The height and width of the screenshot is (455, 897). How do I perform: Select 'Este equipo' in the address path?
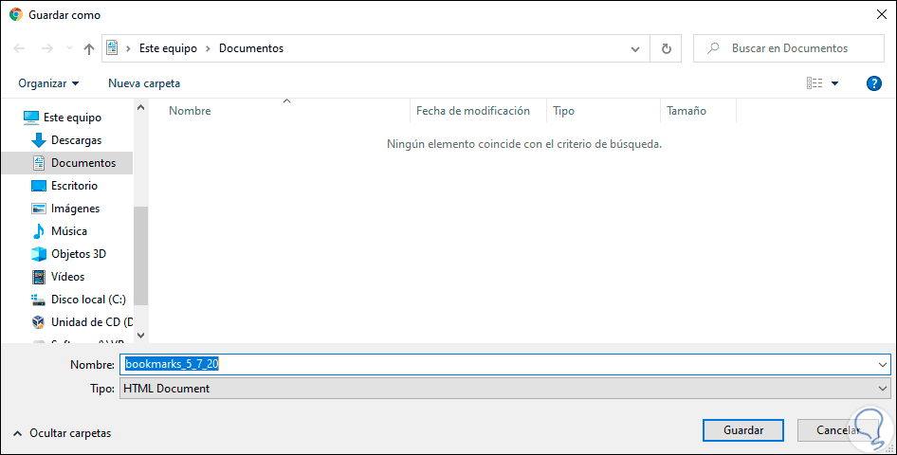tap(168, 48)
